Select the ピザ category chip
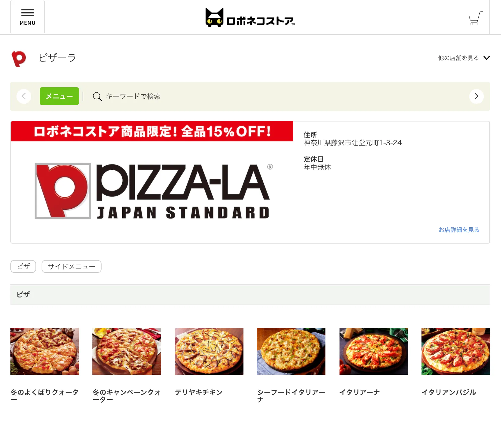The image size is (501, 423). pyautogui.click(x=23, y=266)
